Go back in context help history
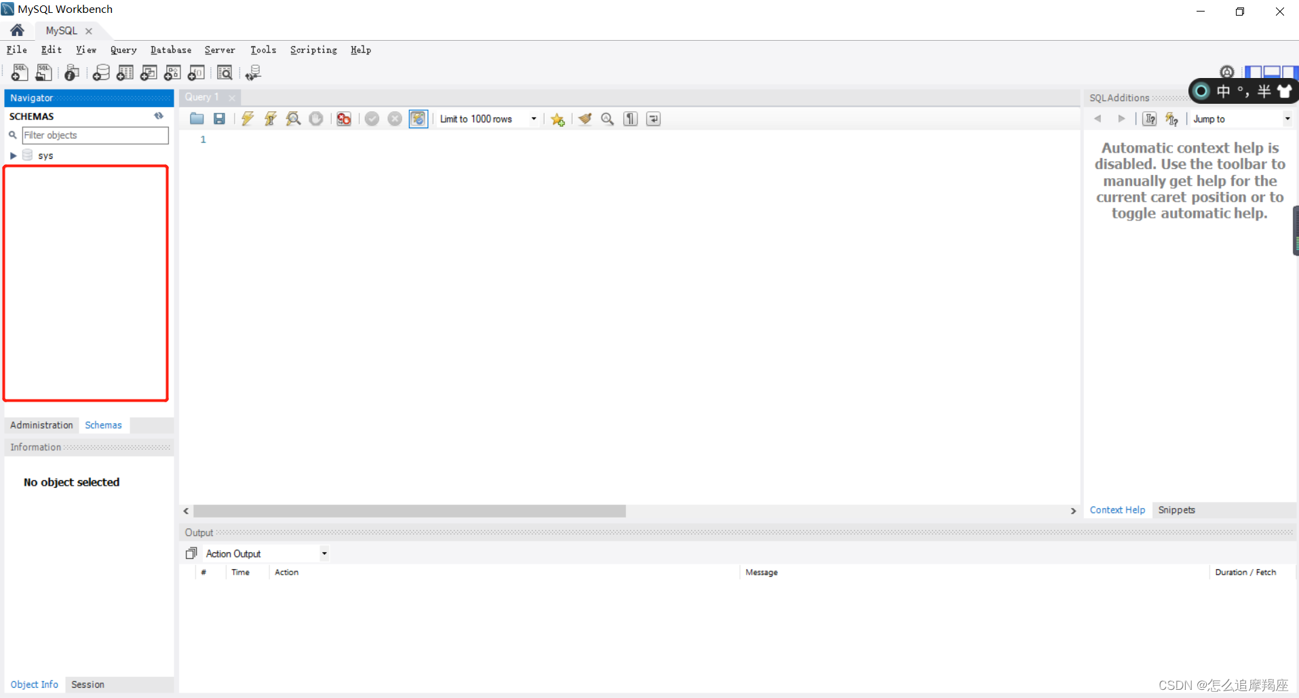Viewport: 1299px width, 698px height. (x=1098, y=119)
